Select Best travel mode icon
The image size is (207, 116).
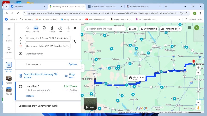click(x=28, y=29)
